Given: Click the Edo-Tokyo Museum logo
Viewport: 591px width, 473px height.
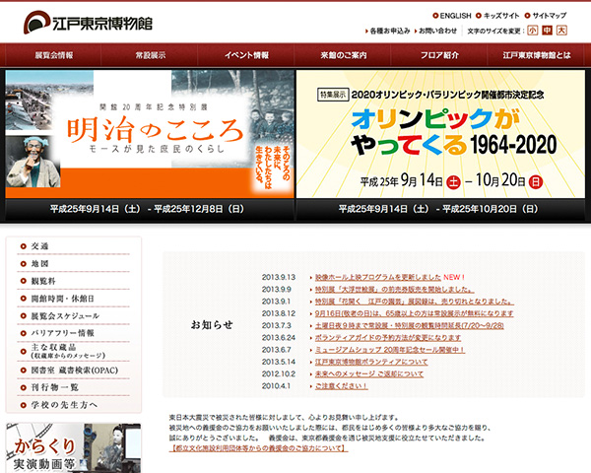Looking at the screenshot, I should click(91, 20).
